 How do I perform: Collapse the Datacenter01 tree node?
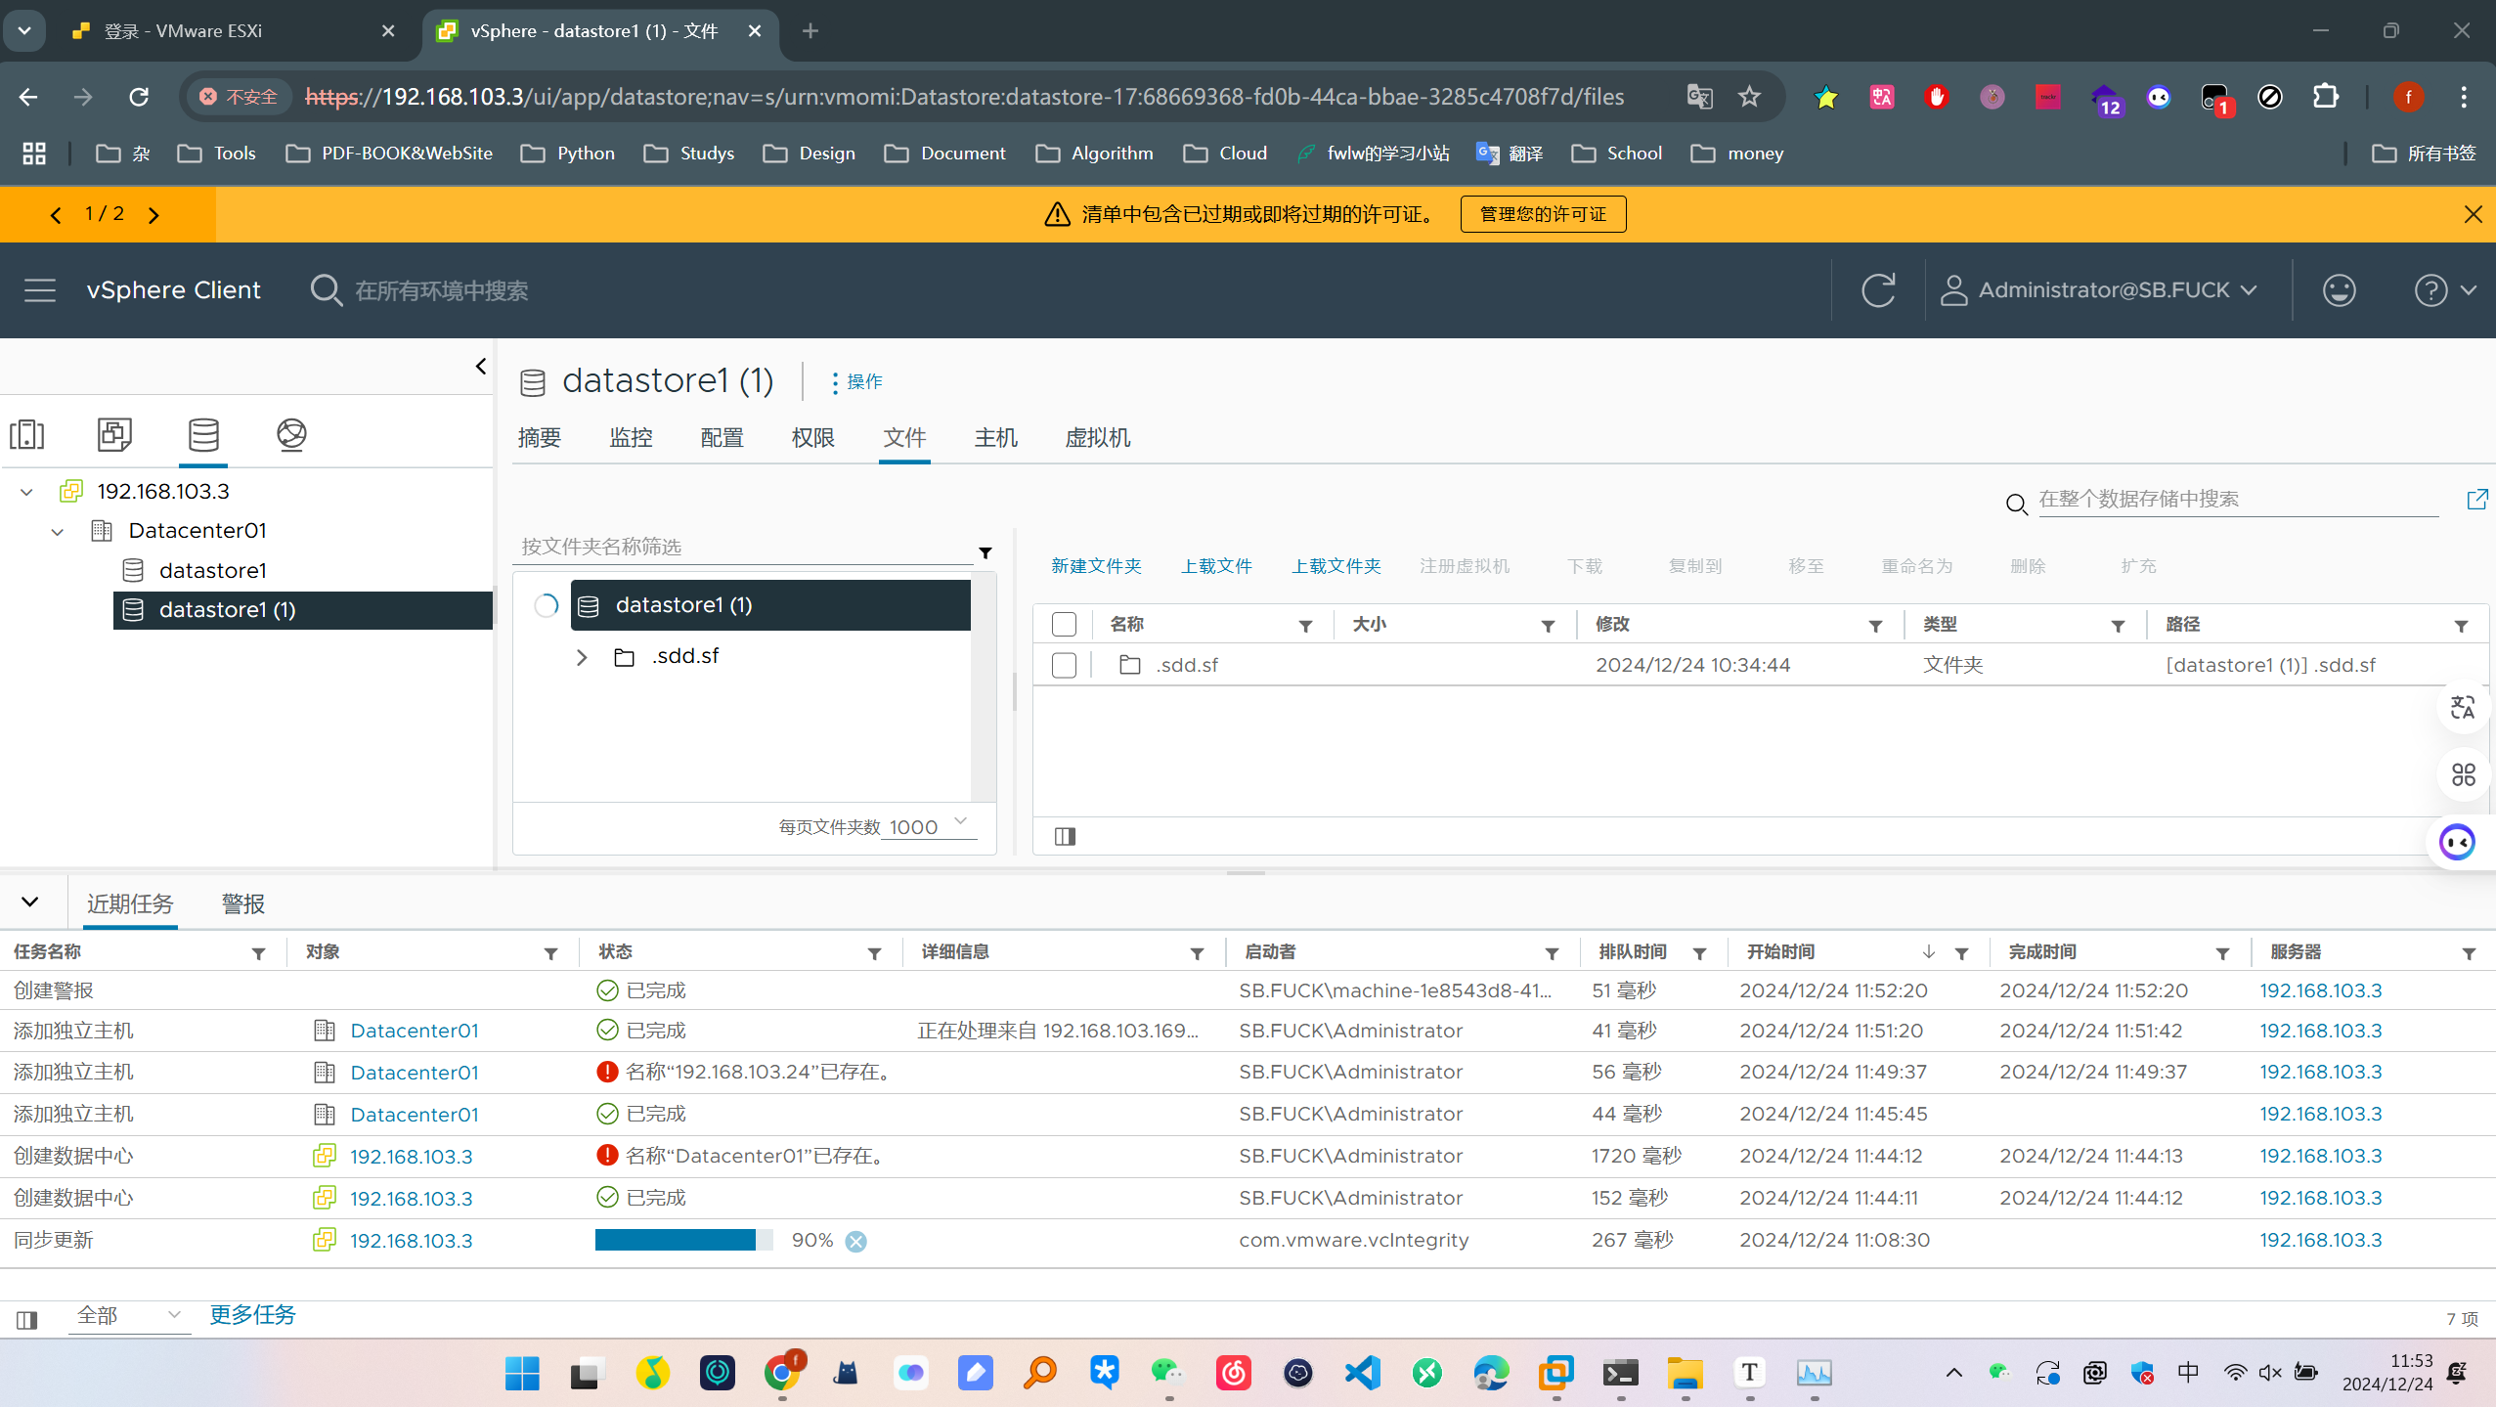pos(58,532)
